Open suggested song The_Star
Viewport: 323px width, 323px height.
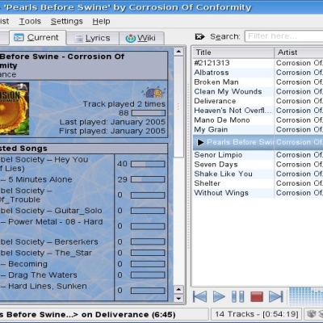tap(46, 253)
